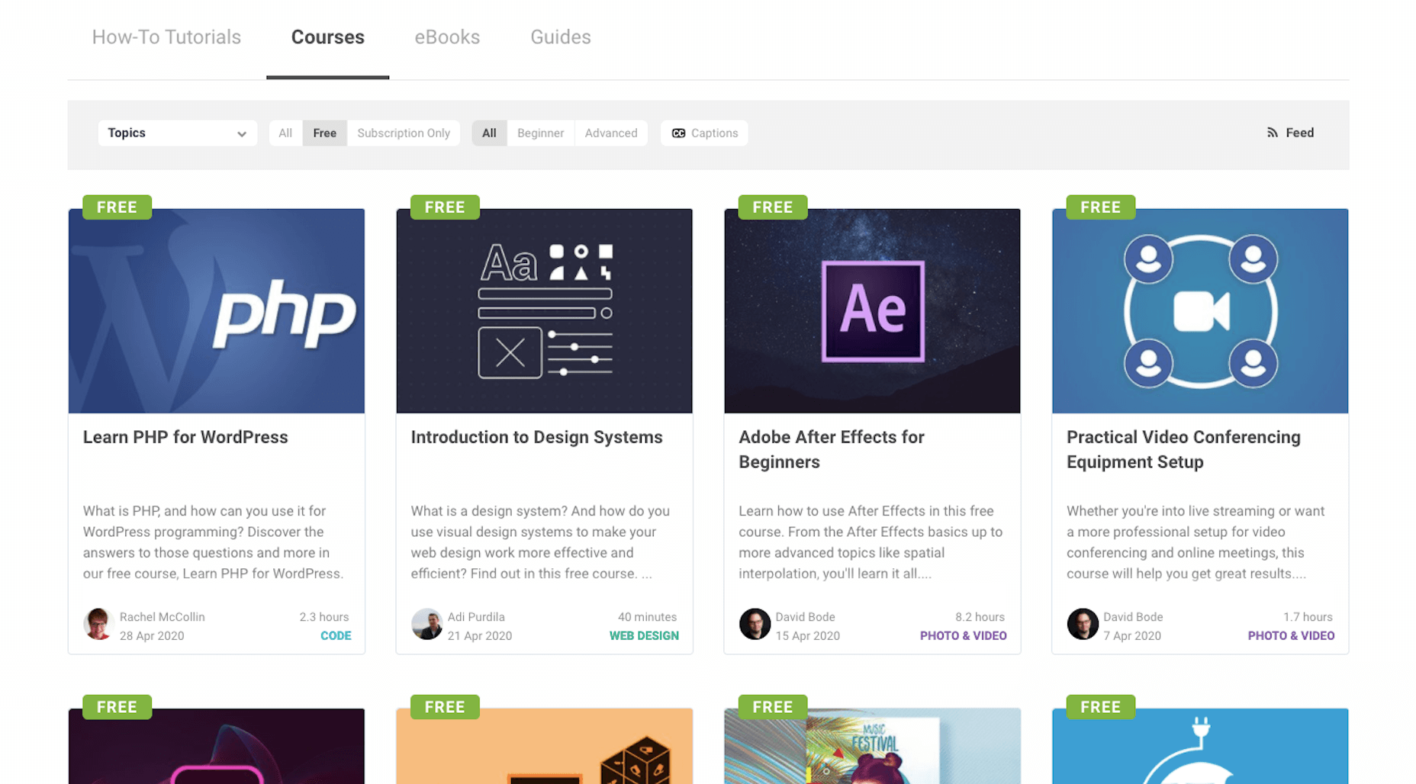Open the music festival course thumbnail
Viewport: 1416px width, 784px height.
[872, 746]
